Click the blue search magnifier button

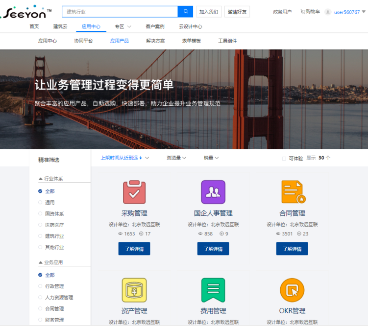point(185,12)
